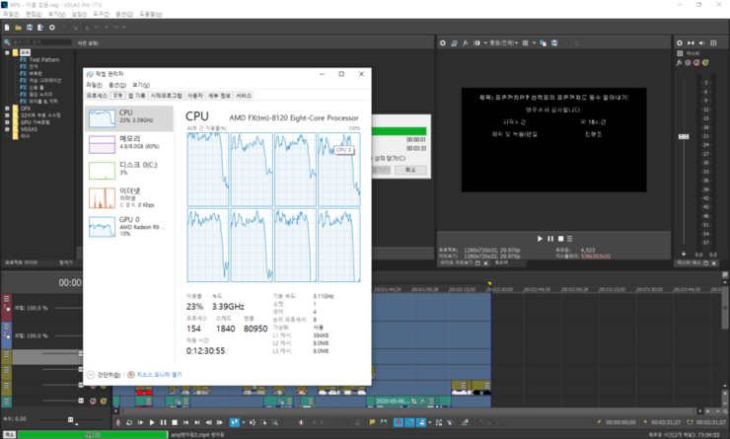The height and width of the screenshot is (439, 730).
Task: Click Play in the Video Preview window
Action: point(540,239)
